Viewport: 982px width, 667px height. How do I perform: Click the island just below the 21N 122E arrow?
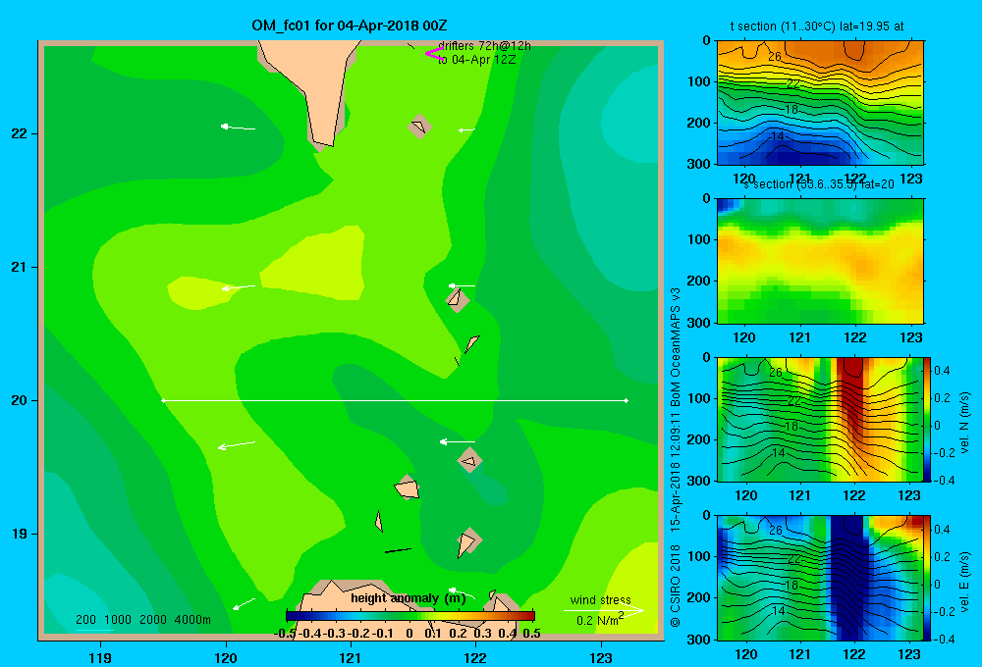(x=458, y=300)
